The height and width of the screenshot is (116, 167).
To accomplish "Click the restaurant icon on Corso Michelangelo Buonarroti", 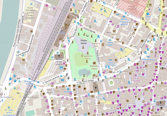I will [x=24, y=59].
